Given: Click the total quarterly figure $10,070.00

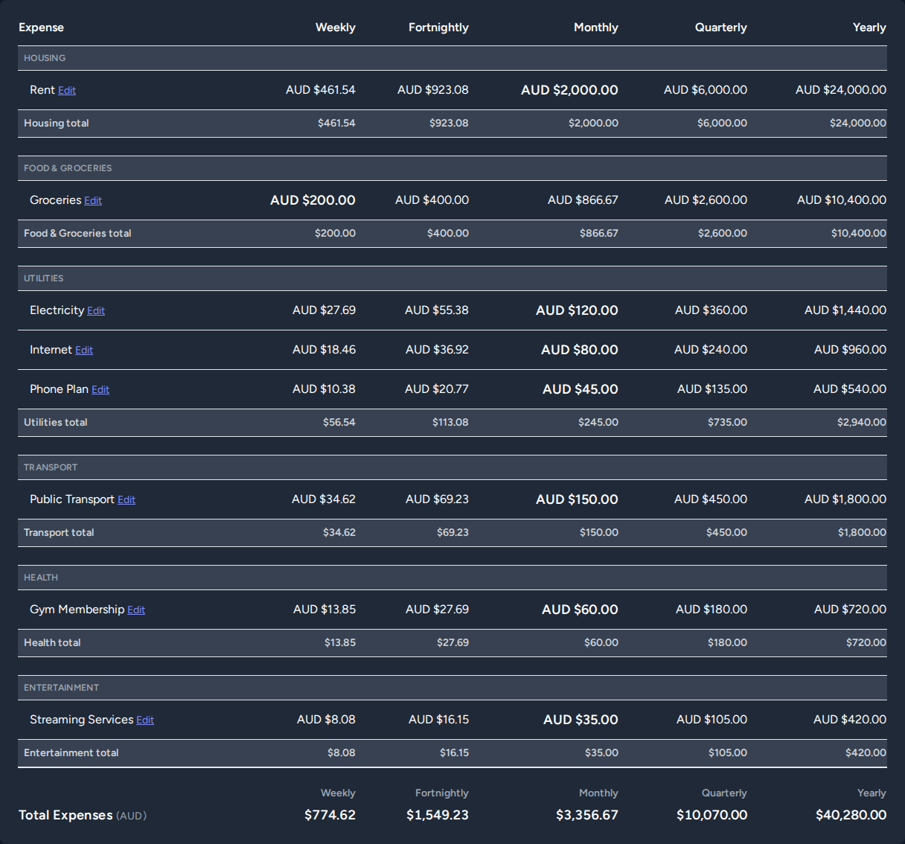Looking at the screenshot, I should coord(712,816).
